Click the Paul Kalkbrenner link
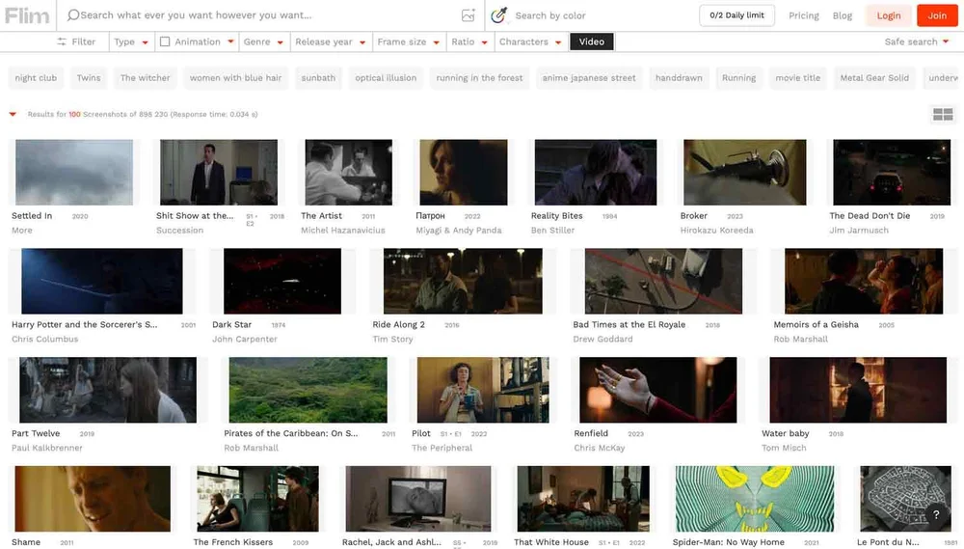Image resolution: width=964 pixels, height=549 pixels. coord(46,448)
